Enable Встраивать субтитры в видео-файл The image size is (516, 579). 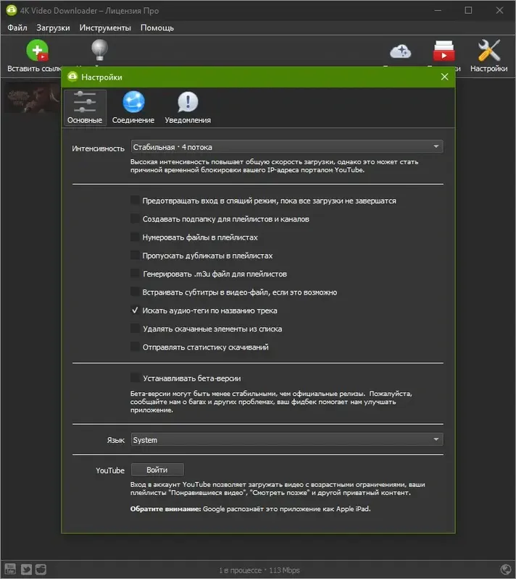coord(135,292)
